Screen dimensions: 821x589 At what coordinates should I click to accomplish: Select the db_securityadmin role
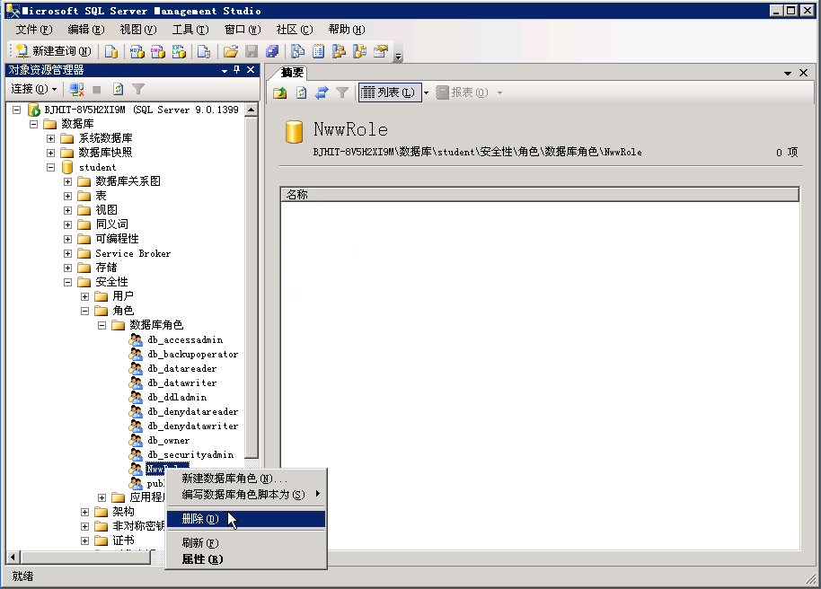point(190,455)
